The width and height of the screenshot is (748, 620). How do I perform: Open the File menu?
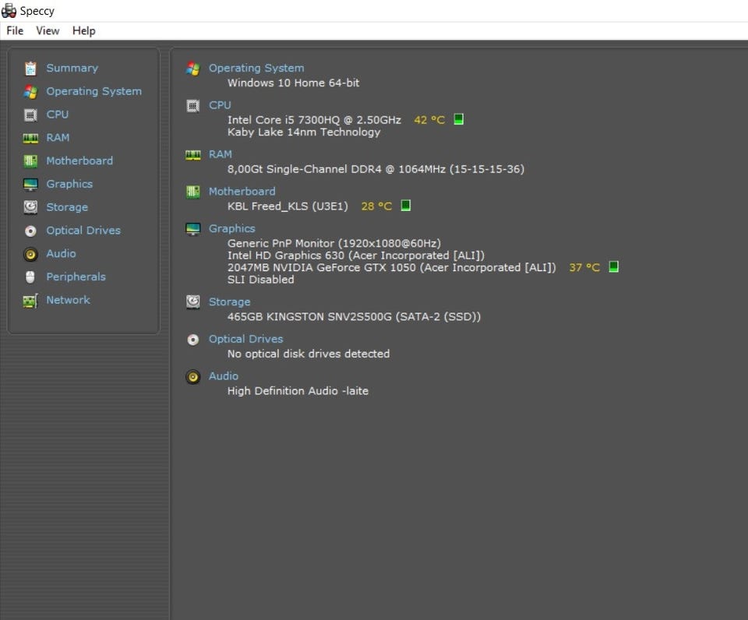15,31
